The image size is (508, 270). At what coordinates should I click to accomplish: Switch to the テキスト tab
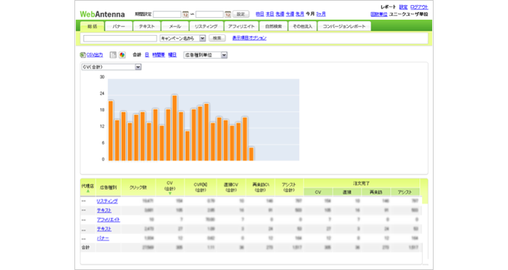(x=147, y=26)
